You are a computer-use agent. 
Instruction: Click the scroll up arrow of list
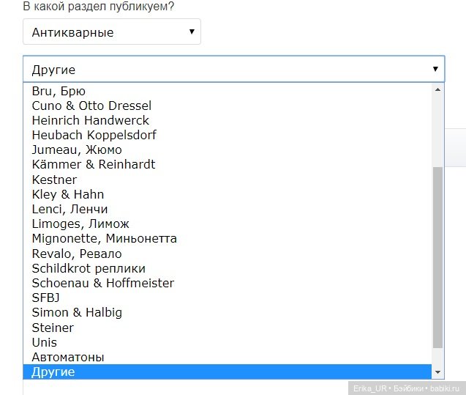pos(437,90)
